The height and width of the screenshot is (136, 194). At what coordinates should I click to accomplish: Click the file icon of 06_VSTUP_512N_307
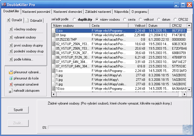pyautogui.click(x=54, y=53)
